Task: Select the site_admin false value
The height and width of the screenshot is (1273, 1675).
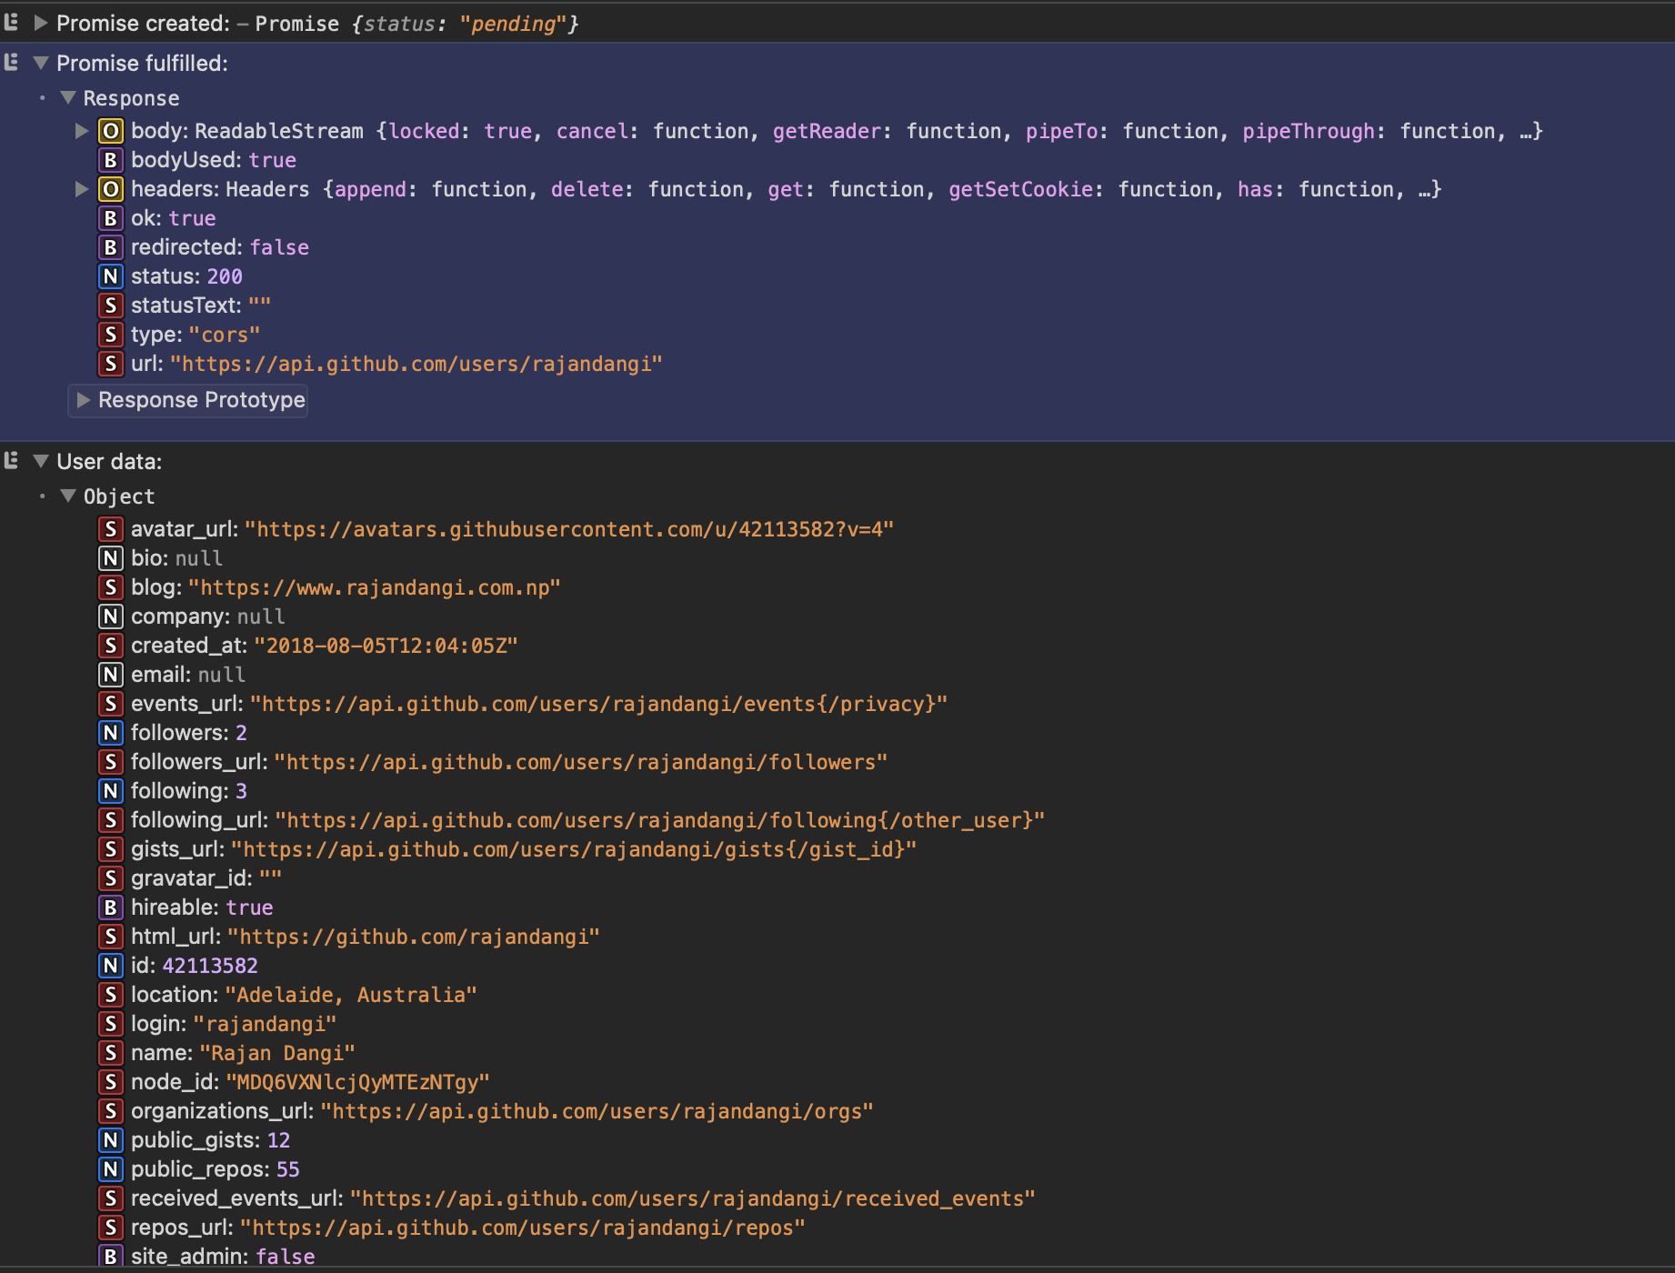Action: [286, 1257]
